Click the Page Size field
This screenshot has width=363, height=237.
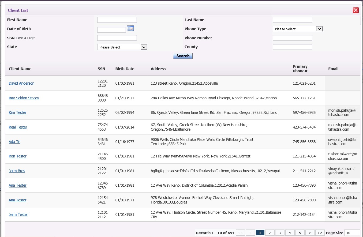pos(352,233)
